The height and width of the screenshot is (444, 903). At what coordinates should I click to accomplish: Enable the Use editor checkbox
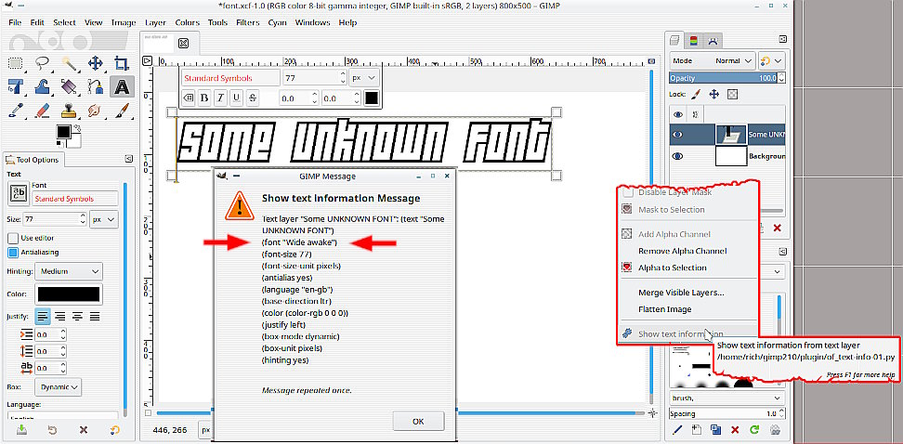pyautogui.click(x=13, y=238)
